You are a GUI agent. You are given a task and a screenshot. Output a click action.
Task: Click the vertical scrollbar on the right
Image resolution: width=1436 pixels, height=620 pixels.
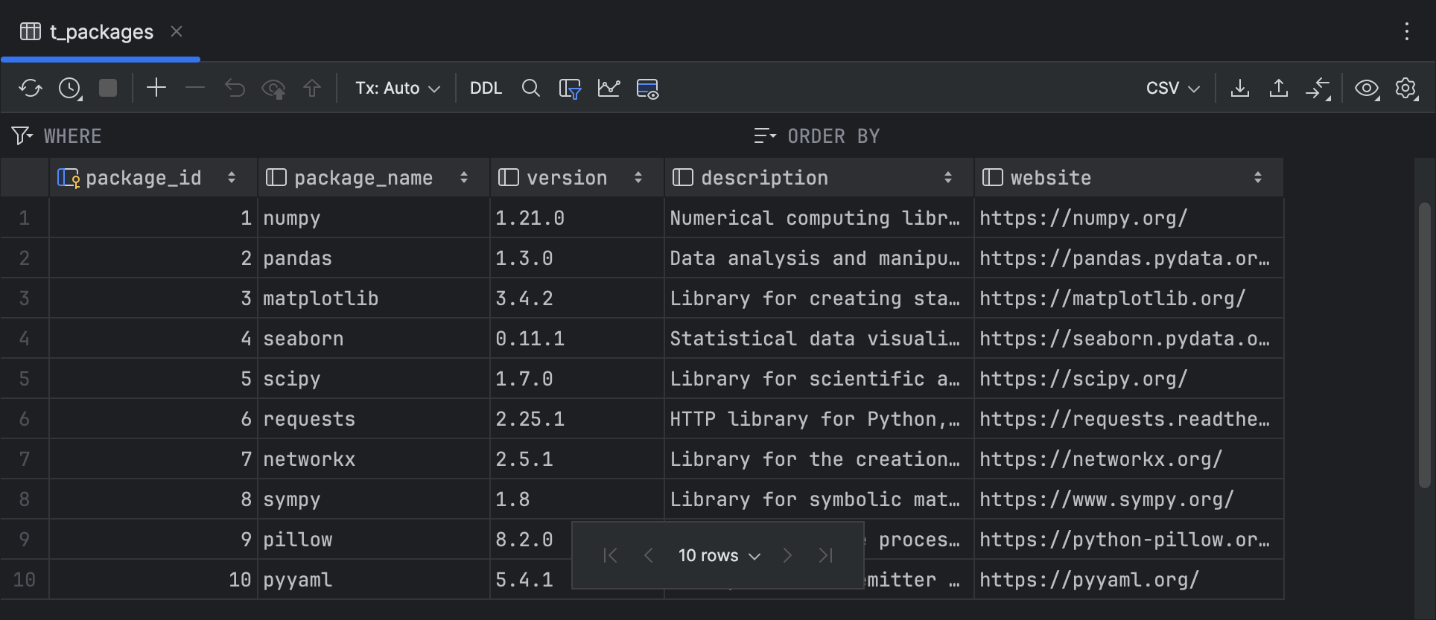pyautogui.click(x=1424, y=342)
